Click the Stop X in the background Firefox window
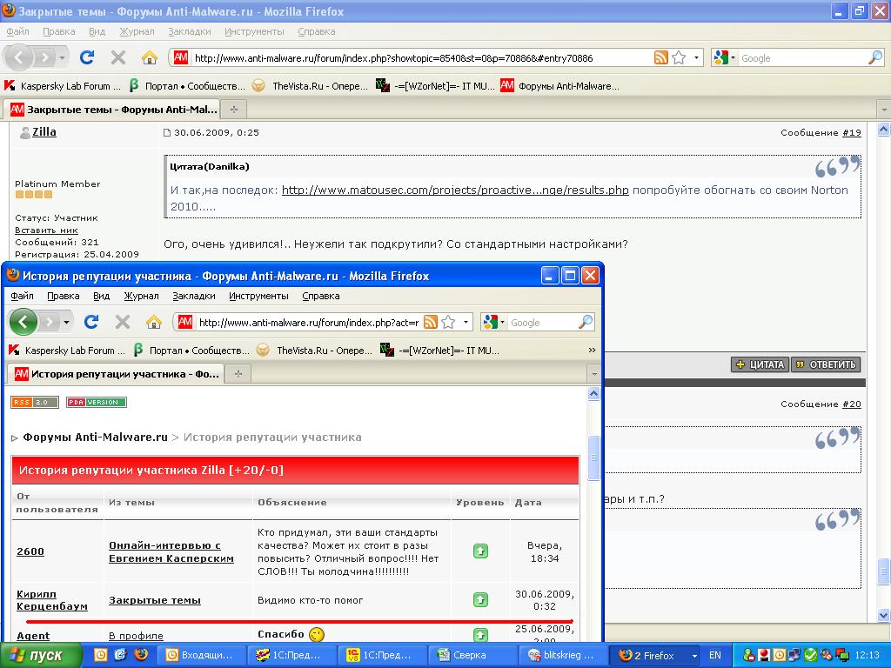This screenshot has height=668, width=891. click(118, 57)
